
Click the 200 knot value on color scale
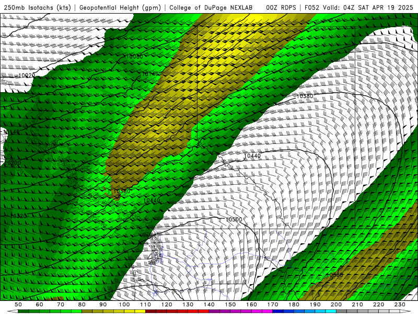tap(336, 305)
